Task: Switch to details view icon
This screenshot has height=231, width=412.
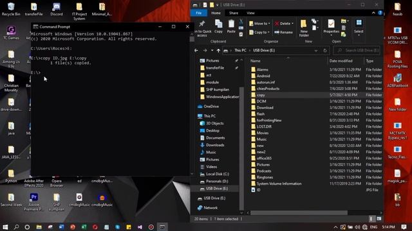Action: (371, 219)
